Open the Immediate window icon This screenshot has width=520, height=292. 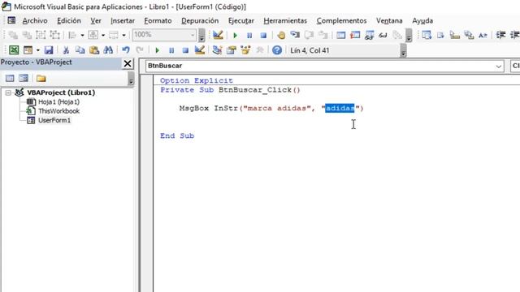click(x=355, y=35)
